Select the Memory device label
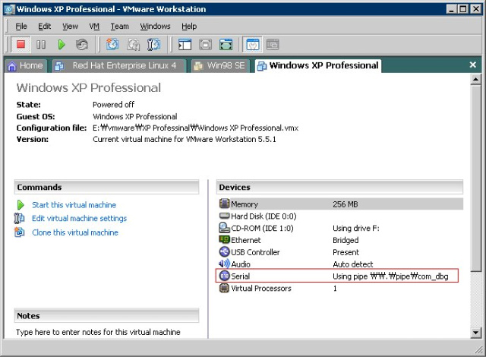486x357 pixels. coord(245,204)
